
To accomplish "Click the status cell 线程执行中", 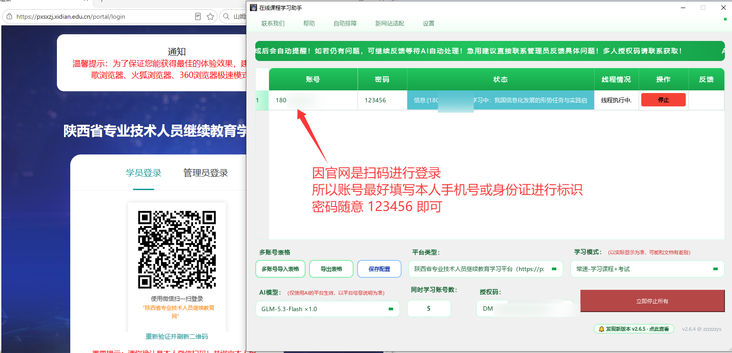I will [616, 100].
